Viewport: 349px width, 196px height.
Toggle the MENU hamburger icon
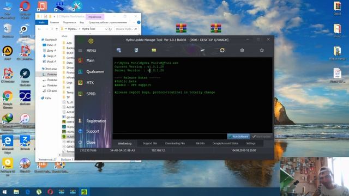pos(80,51)
